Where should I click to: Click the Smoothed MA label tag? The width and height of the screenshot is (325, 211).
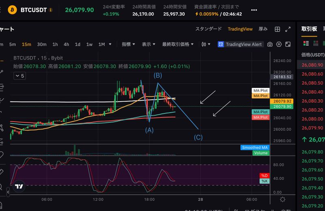pyautogui.click(x=255, y=148)
